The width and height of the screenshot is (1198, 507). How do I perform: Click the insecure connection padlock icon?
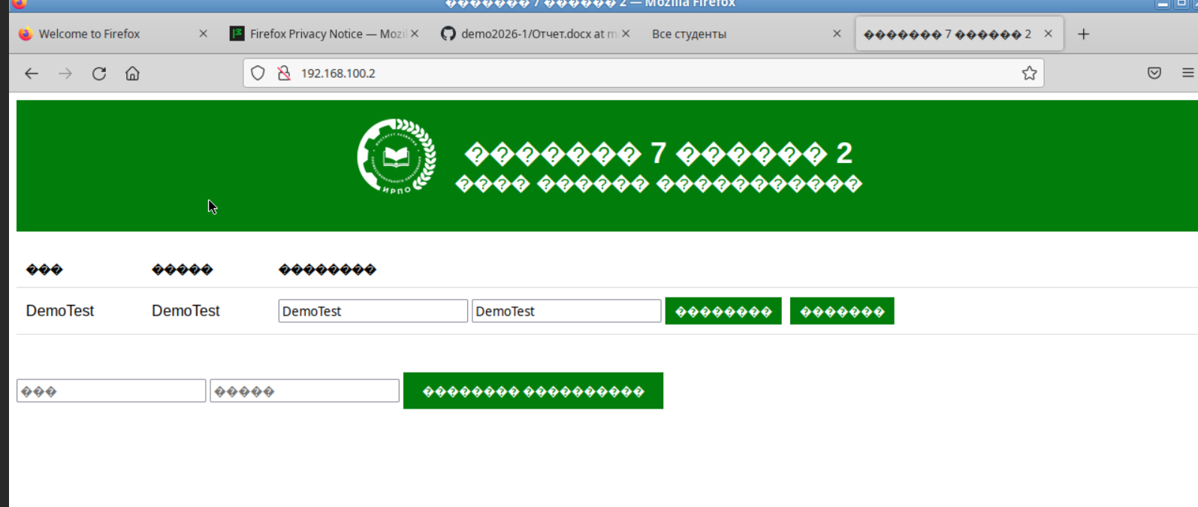coord(284,74)
